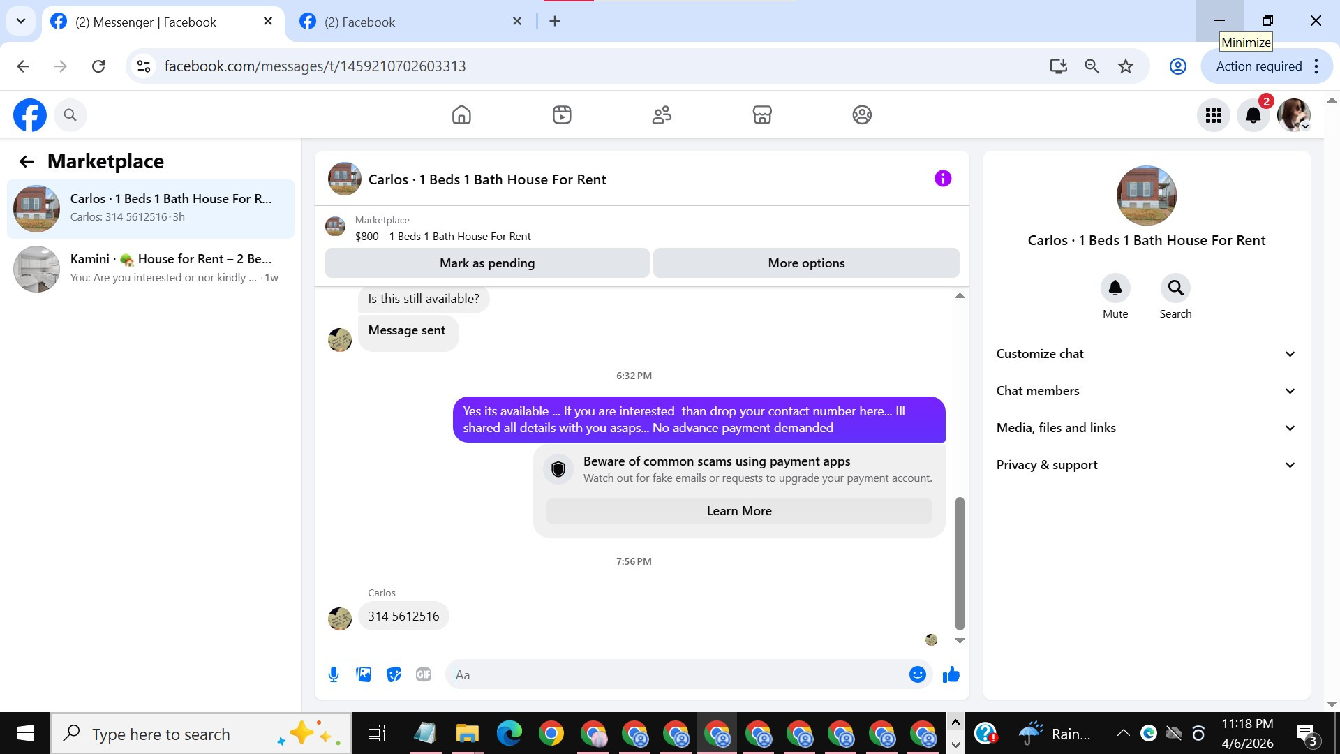Image resolution: width=1340 pixels, height=754 pixels.
Task: Attach a photo file to message
Action: (x=364, y=674)
